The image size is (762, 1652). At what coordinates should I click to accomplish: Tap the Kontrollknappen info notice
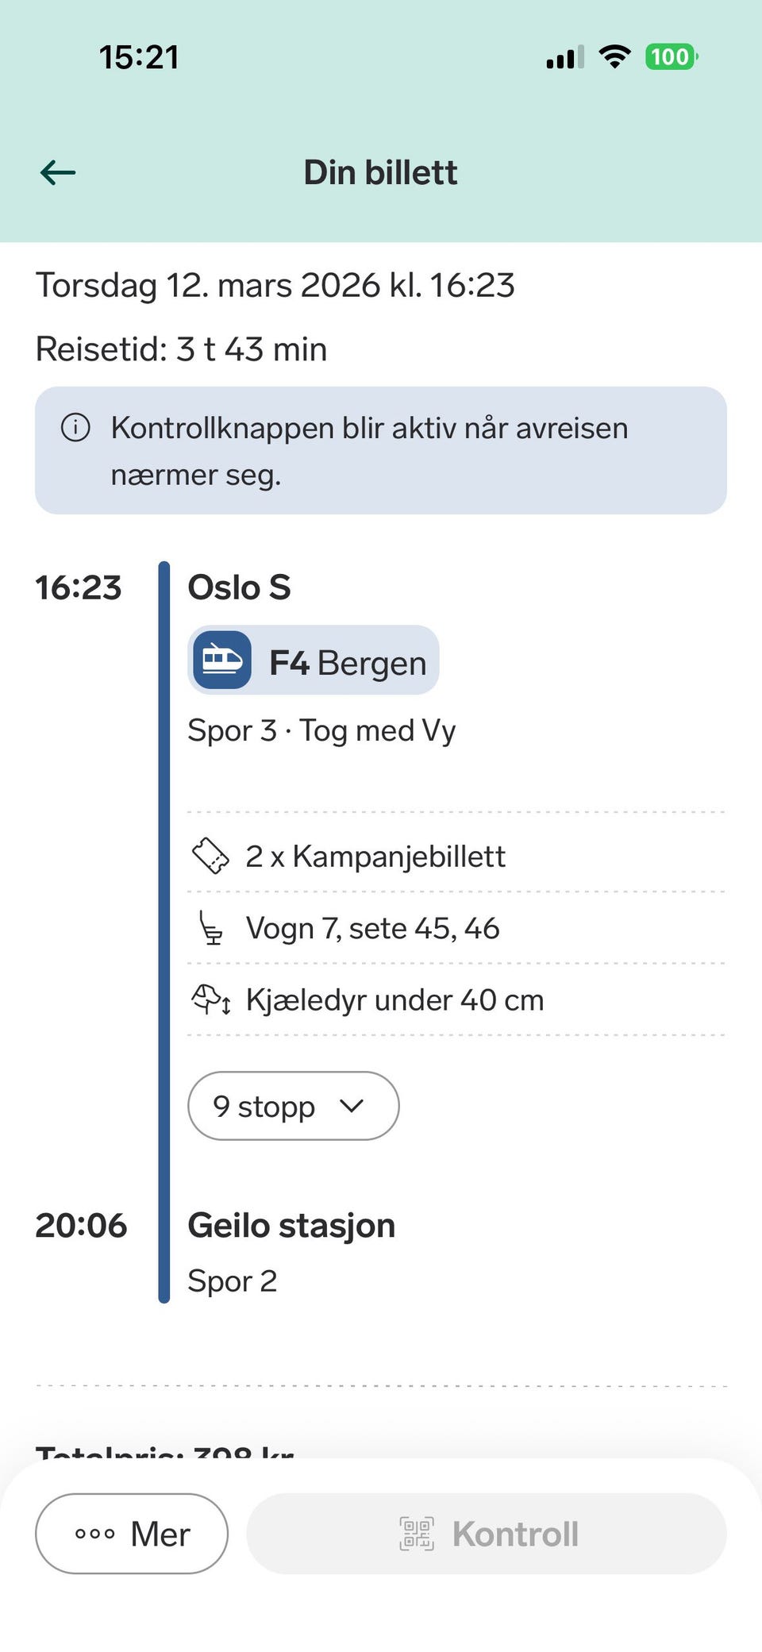point(381,451)
